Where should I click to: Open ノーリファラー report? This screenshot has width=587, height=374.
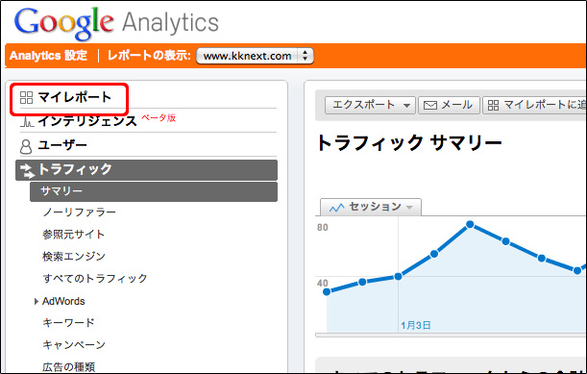(79, 212)
